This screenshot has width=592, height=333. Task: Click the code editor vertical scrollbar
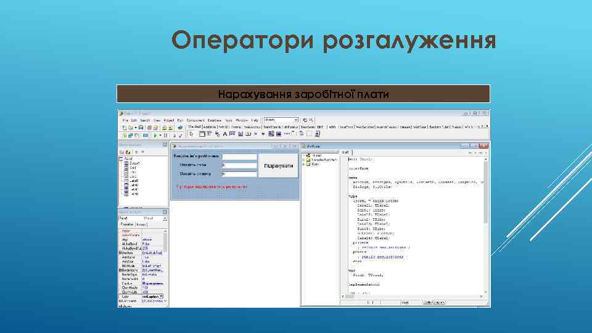[485, 226]
